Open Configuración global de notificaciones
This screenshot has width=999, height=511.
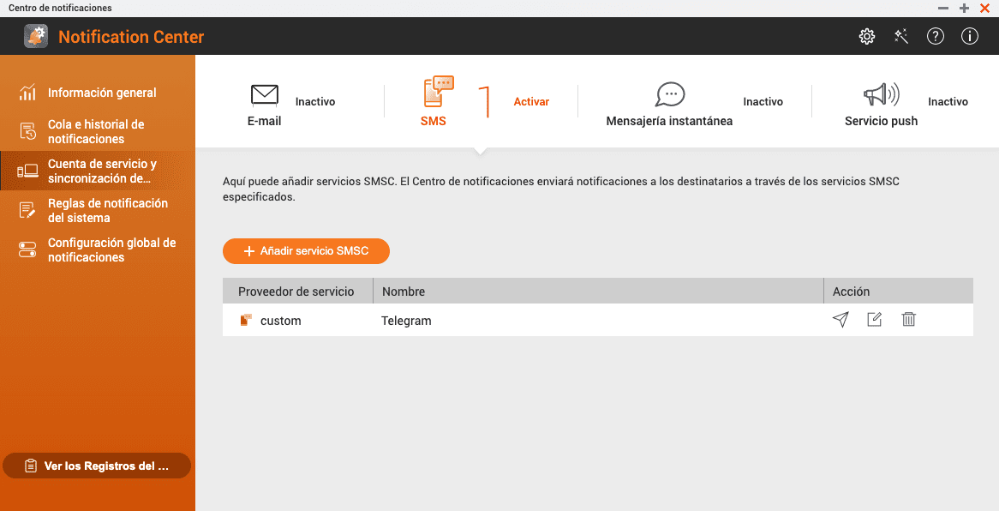point(98,250)
